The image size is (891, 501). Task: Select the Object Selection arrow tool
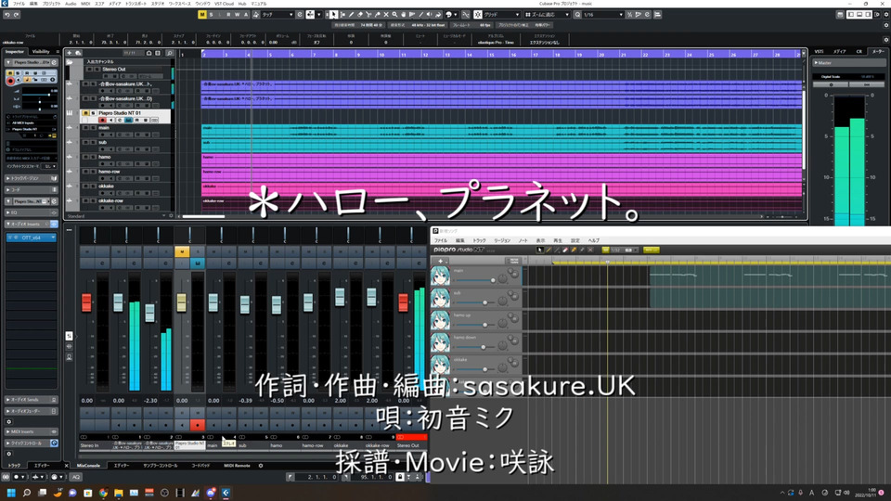[x=334, y=14]
